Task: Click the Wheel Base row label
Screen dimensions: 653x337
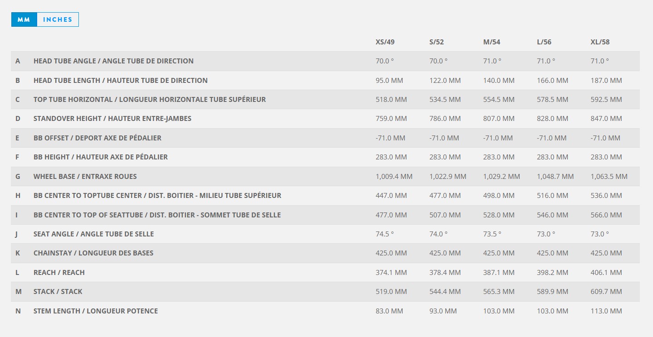Action: point(85,177)
